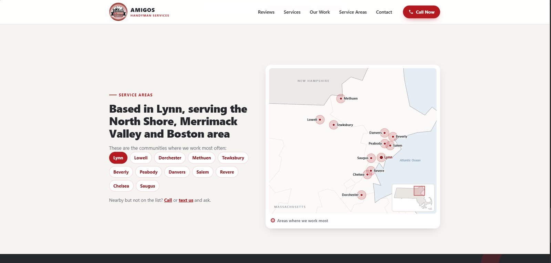Pick the Saugus community chip
551x263 pixels.
tap(147, 186)
